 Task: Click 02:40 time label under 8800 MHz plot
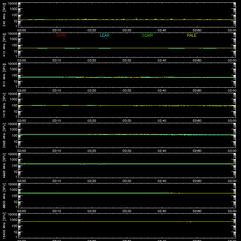[x=162, y=211]
